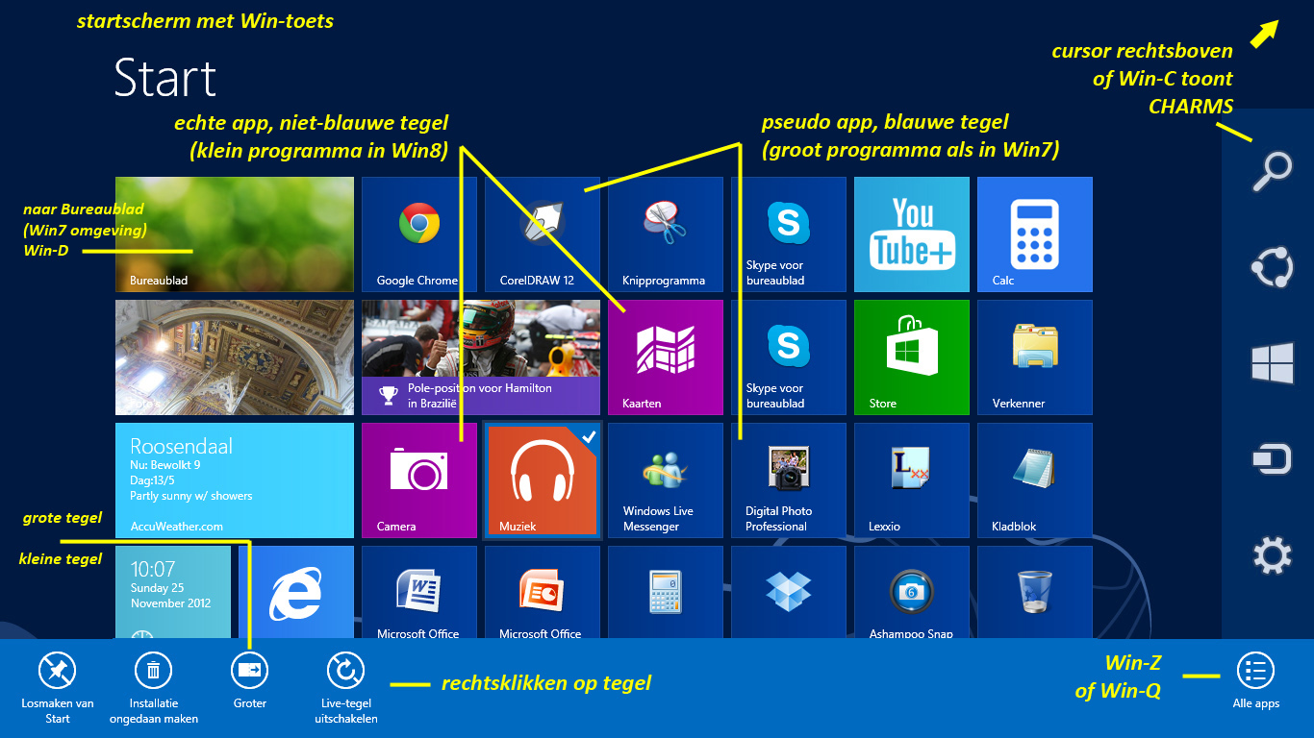Launch CorelDRAW 12 from its tile
The image size is (1314, 738).
(542, 234)
